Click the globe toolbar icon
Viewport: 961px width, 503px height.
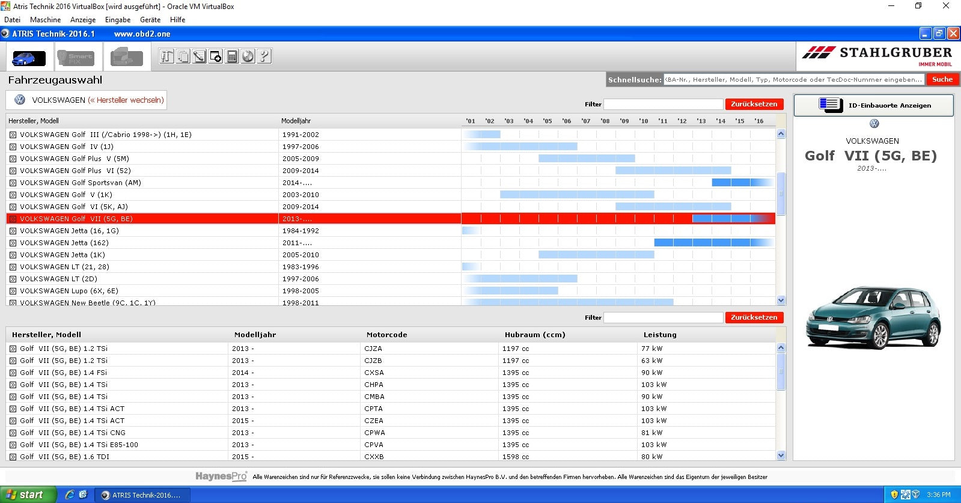248,56
